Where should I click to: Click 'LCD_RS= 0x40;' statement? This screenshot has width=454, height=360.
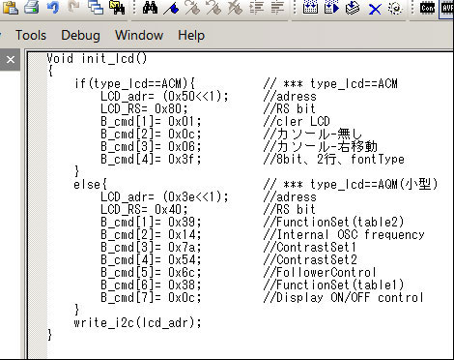coord(144,210)
